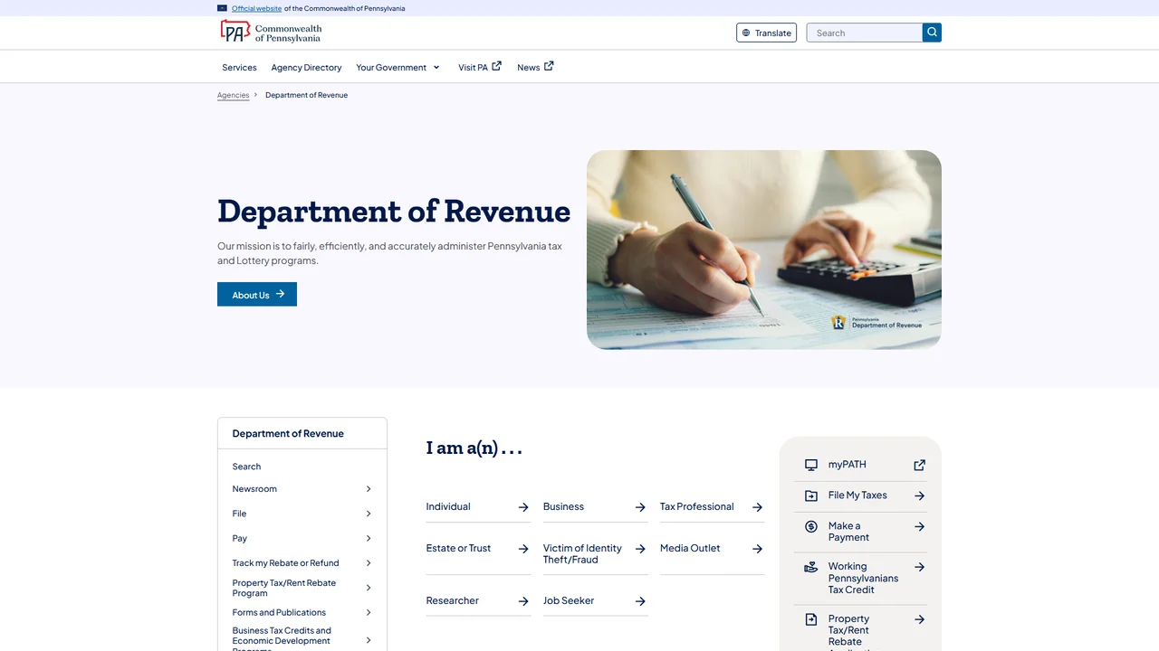Expand Forms and Publications section
Image resolution: width=1159 pixels, height=651 pixels.
[x=369, y=612]
